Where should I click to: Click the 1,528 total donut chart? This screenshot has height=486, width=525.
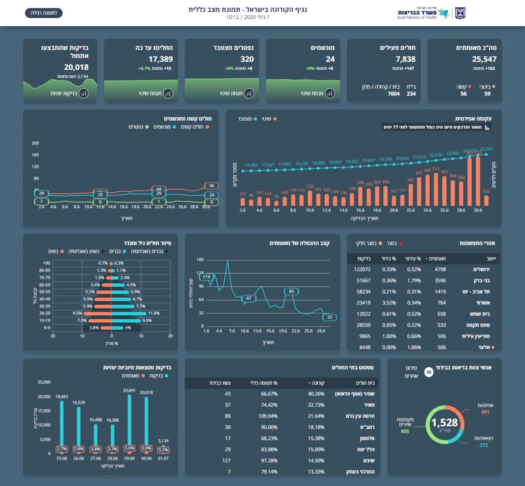(x=445, y=424)
